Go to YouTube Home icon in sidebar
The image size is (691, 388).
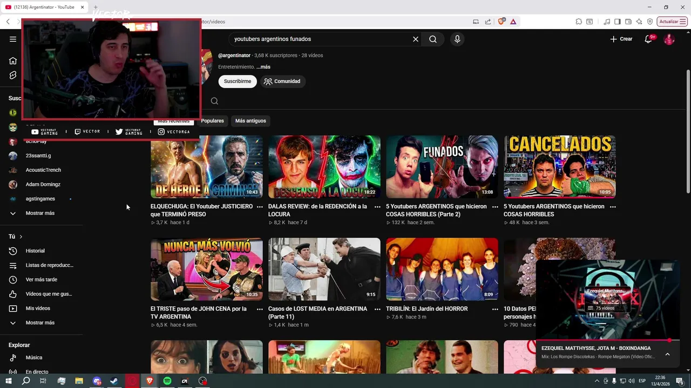click(13, 61)
